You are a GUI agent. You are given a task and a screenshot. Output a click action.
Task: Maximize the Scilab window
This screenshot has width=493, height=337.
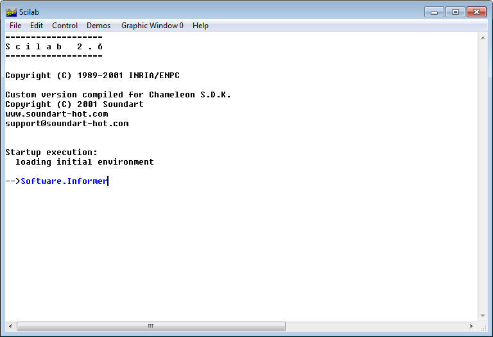pos(455,12)
